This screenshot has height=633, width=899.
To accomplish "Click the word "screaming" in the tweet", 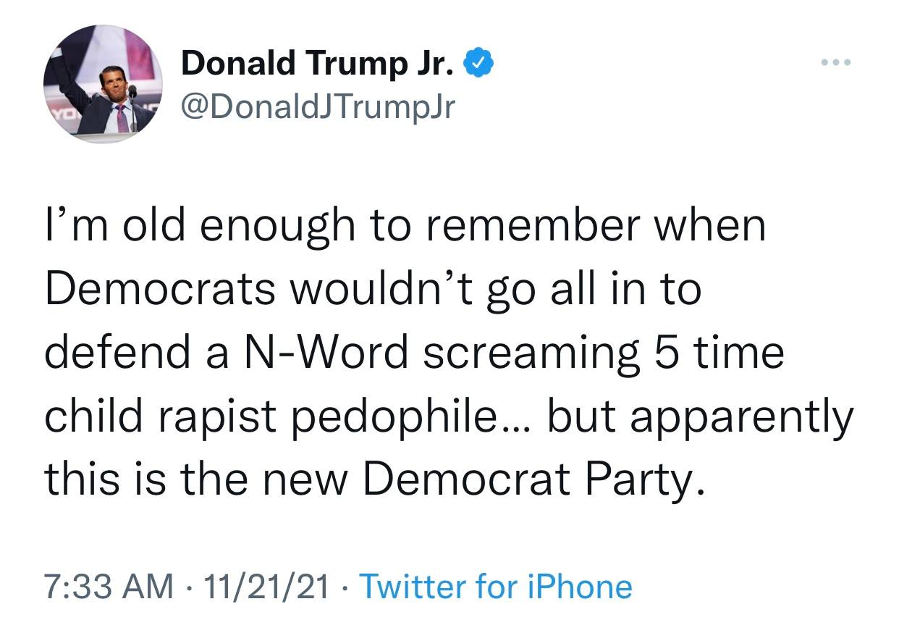I will 526,355.
